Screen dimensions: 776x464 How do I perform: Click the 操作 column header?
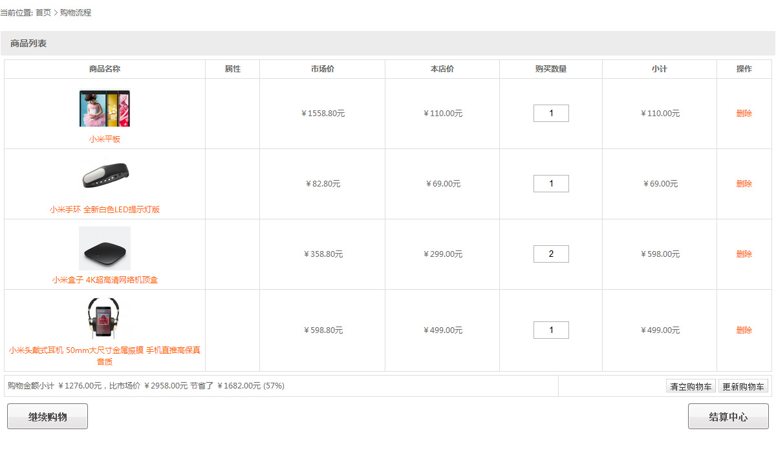[x=744, y=69]
